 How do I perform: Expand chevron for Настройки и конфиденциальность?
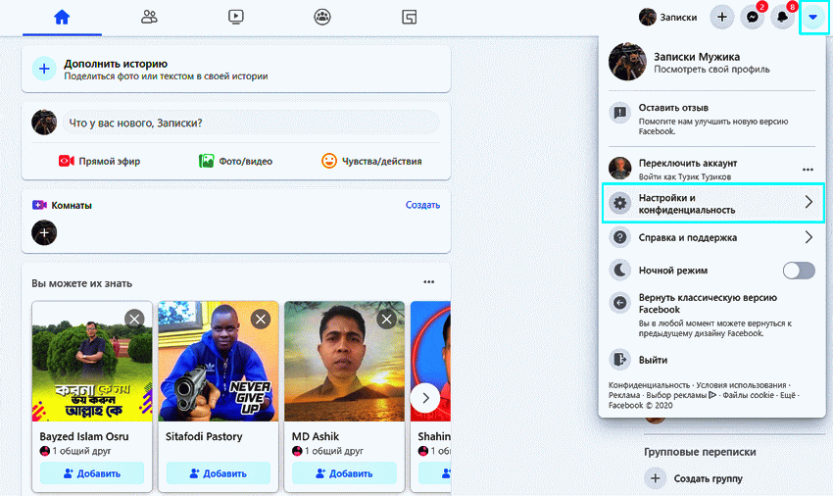click(808, 202)
